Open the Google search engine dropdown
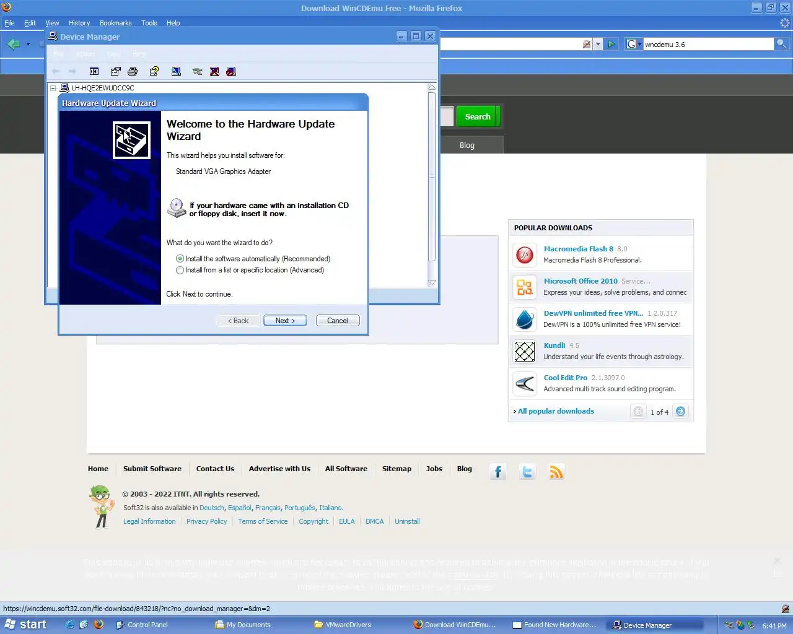Viewport: 793px width, 634px height. click(x=634, y=44)
